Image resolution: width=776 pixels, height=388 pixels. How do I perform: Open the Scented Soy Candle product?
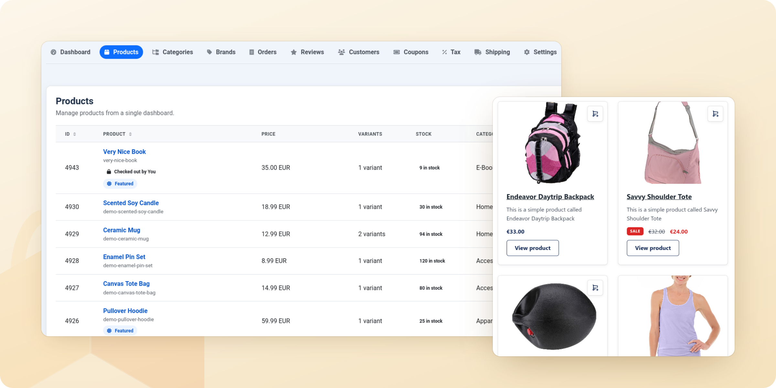click(x=131, y=203)
